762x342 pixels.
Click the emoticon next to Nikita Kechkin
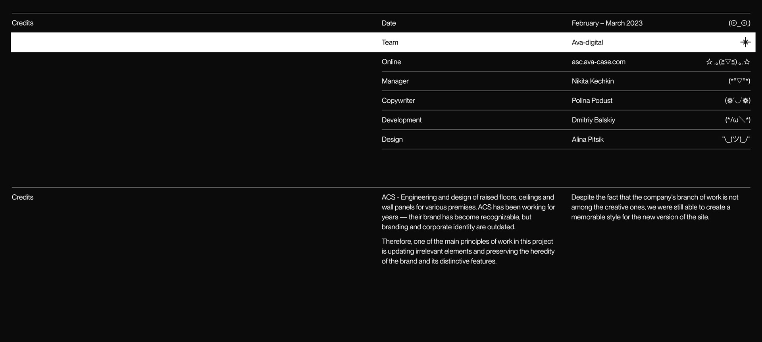coord(739,81)
